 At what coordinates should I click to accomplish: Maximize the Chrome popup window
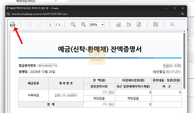[x=174, y=8]
